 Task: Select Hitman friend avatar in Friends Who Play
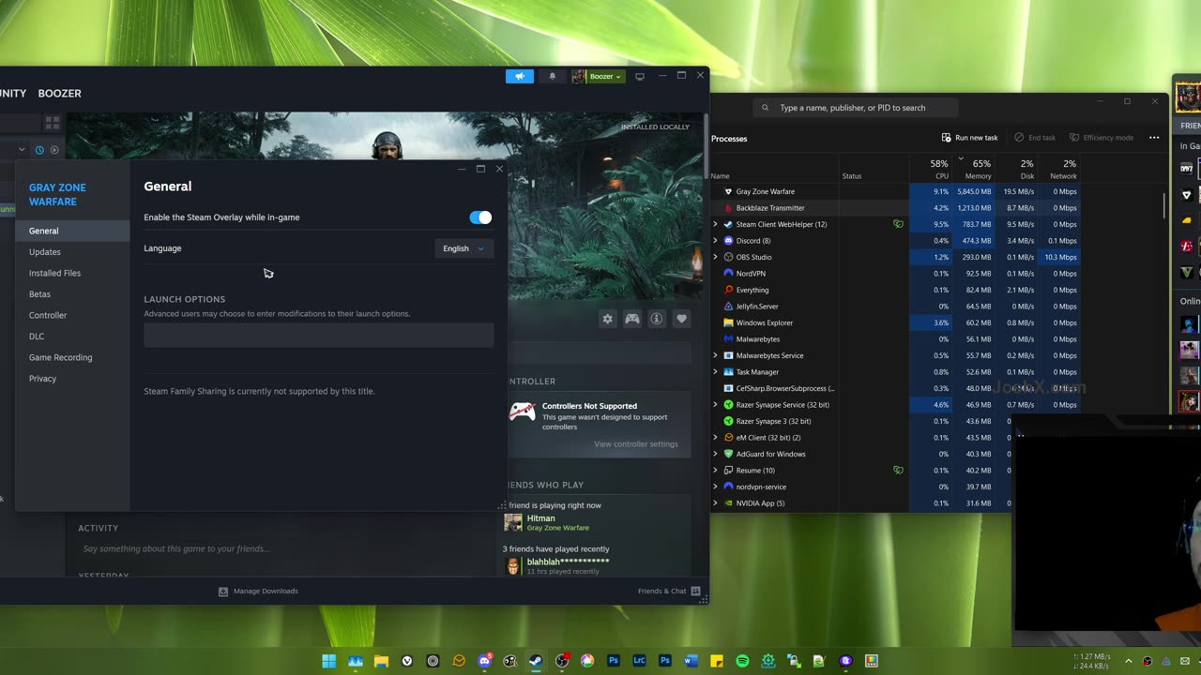click(513, 522)
